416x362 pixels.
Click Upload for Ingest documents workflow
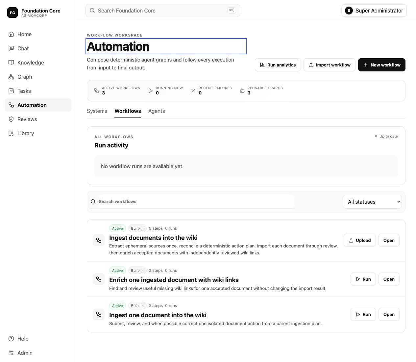click(x=360, y=240)
